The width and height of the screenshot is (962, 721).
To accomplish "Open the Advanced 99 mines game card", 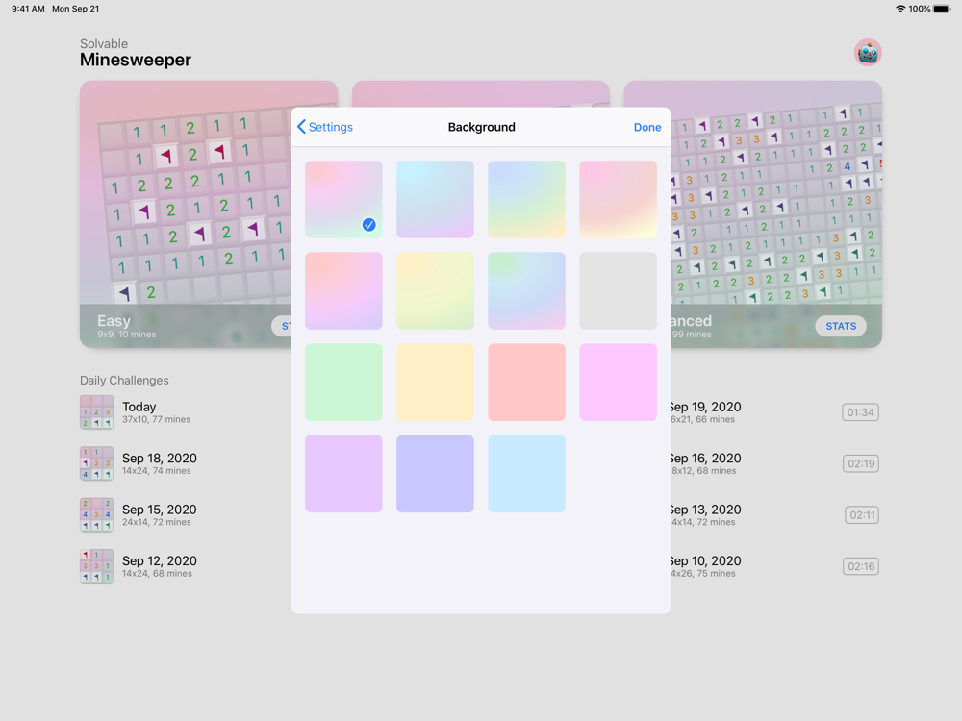I will point(776,214).
